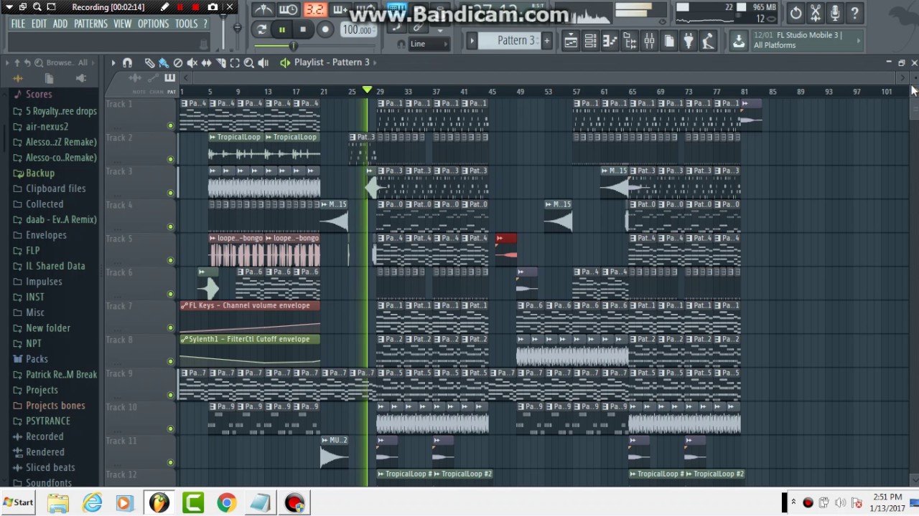Open the PATTERNS menu
Screen dimensions: 919x516
tap(90, 24)
